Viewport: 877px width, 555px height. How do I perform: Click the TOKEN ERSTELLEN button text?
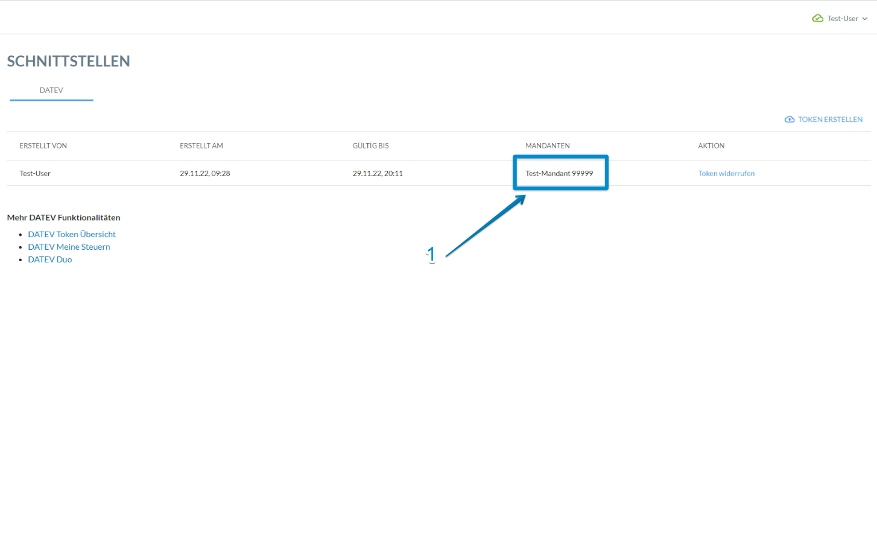830,119
